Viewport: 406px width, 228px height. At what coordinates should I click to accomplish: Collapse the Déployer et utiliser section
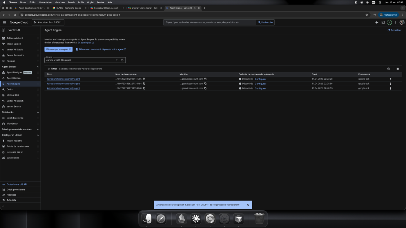pos(38,135)
